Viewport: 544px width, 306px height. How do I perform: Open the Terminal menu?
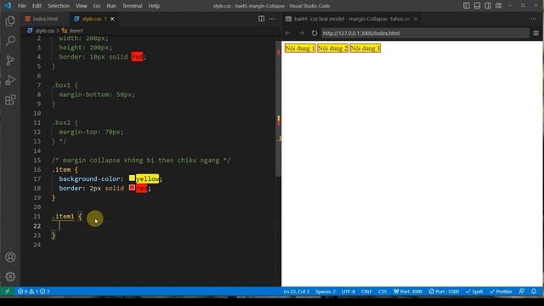(x=133, y=6)
